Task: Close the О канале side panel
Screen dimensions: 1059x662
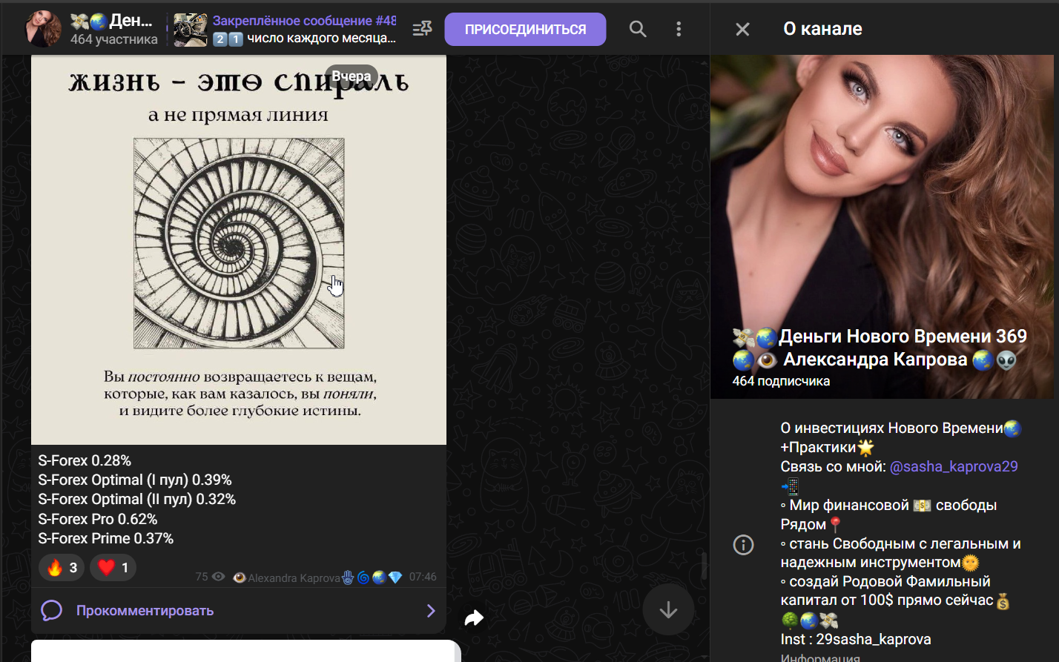Action: pos(742,29)
